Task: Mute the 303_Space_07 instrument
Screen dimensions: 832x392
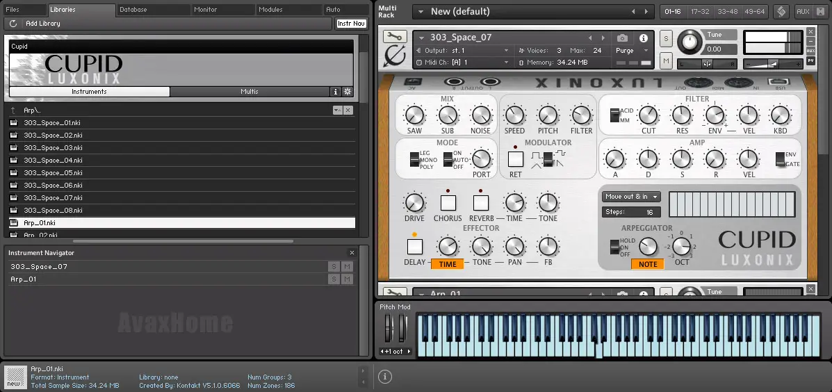Action: 666,61
